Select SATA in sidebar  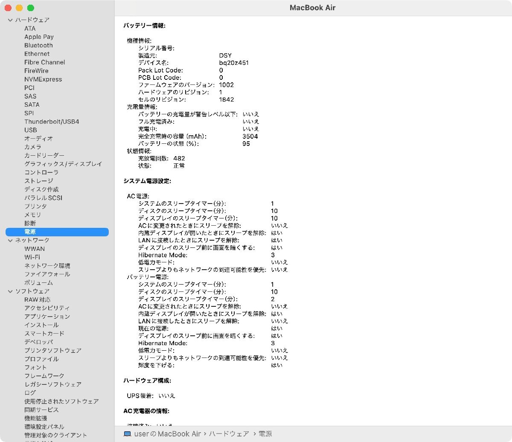pyautogui.click(x=32, y=105)
